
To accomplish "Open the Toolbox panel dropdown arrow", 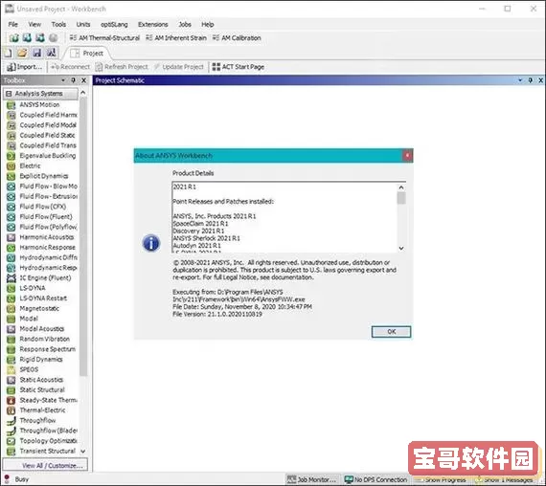I will [63, 80].
